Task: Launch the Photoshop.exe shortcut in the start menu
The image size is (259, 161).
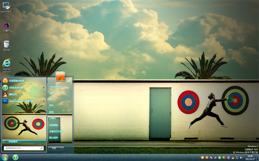Action: 24,101
